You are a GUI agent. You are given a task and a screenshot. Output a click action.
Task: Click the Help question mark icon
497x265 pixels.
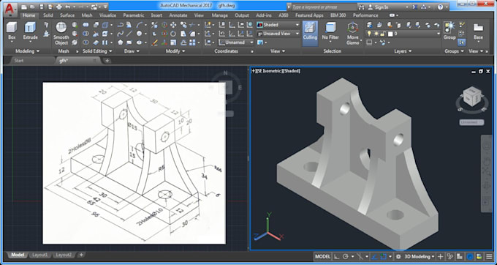(440, 7)
